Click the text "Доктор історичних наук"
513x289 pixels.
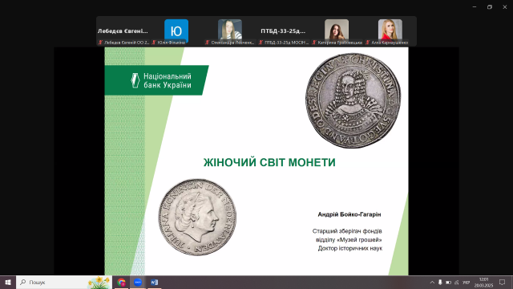pyautogui.click(x=350, y=248)
